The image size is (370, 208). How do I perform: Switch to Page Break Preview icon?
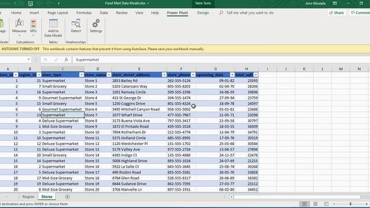[x=326, y=204]
